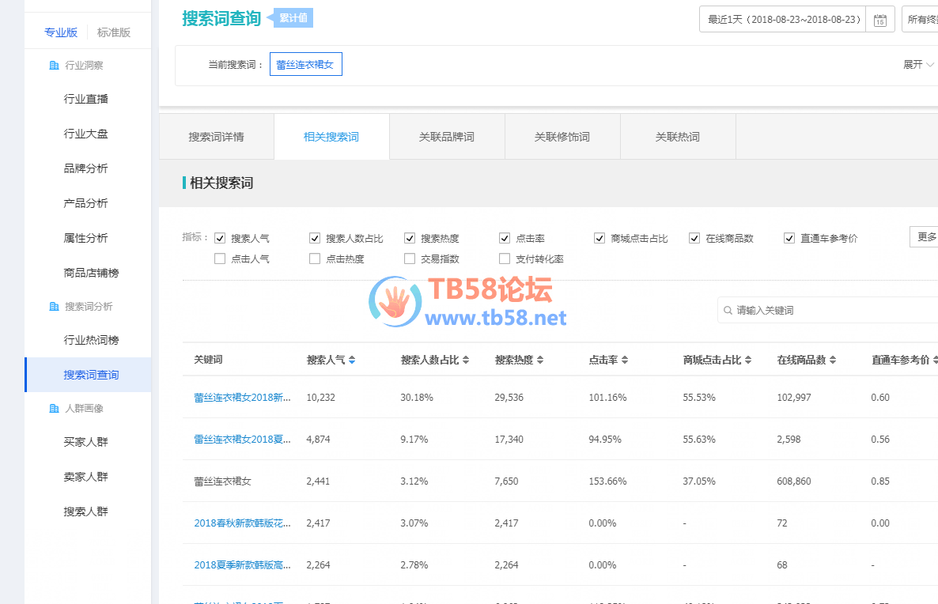938x604 pixels.
Task: Open keyword link 蕾丝连衣裙女2018新...
Action: (242, 397)
